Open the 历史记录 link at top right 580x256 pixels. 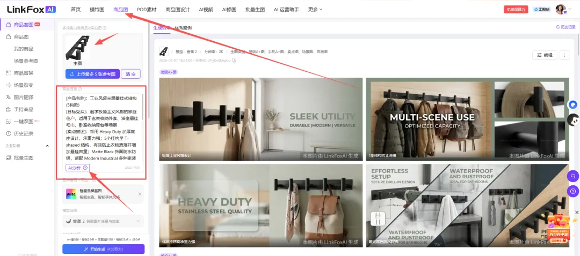[x=566, y=27]
